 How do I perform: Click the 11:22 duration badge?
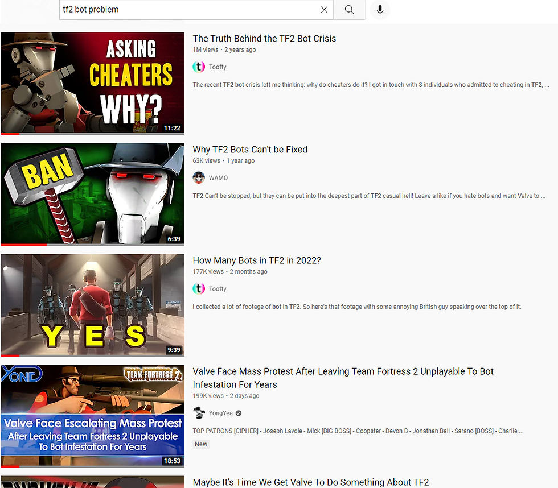coord(172,128)
